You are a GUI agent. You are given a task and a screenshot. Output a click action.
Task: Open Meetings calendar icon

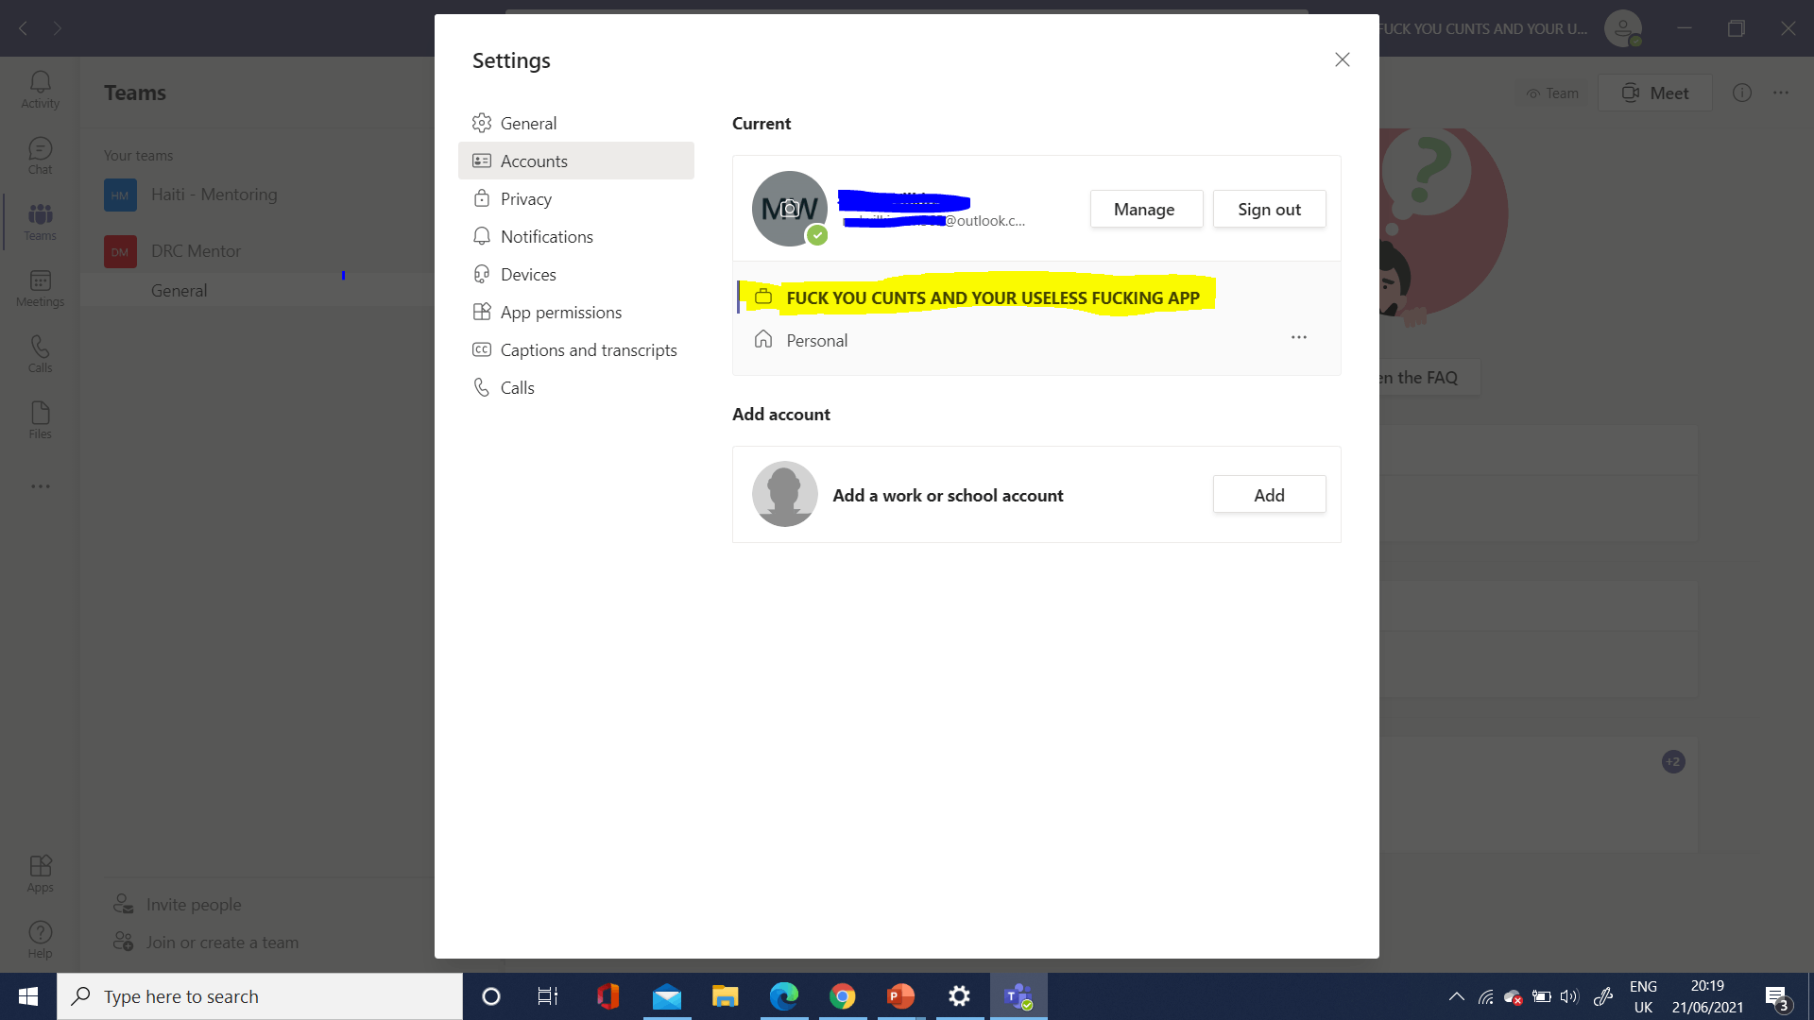[x=40, y=288]
